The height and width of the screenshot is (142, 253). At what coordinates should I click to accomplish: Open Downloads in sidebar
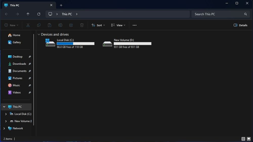point(17,64)
